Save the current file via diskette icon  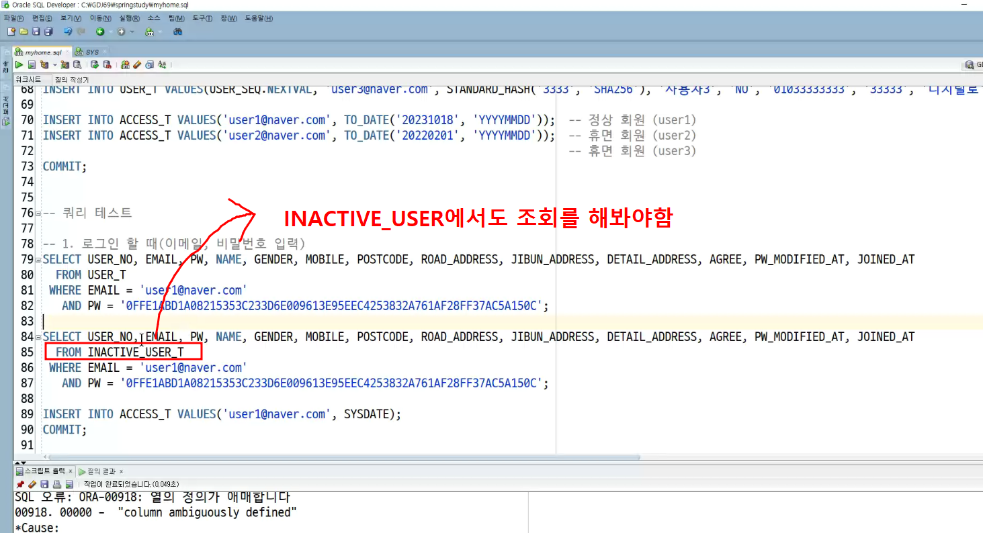tap(36, 32)
